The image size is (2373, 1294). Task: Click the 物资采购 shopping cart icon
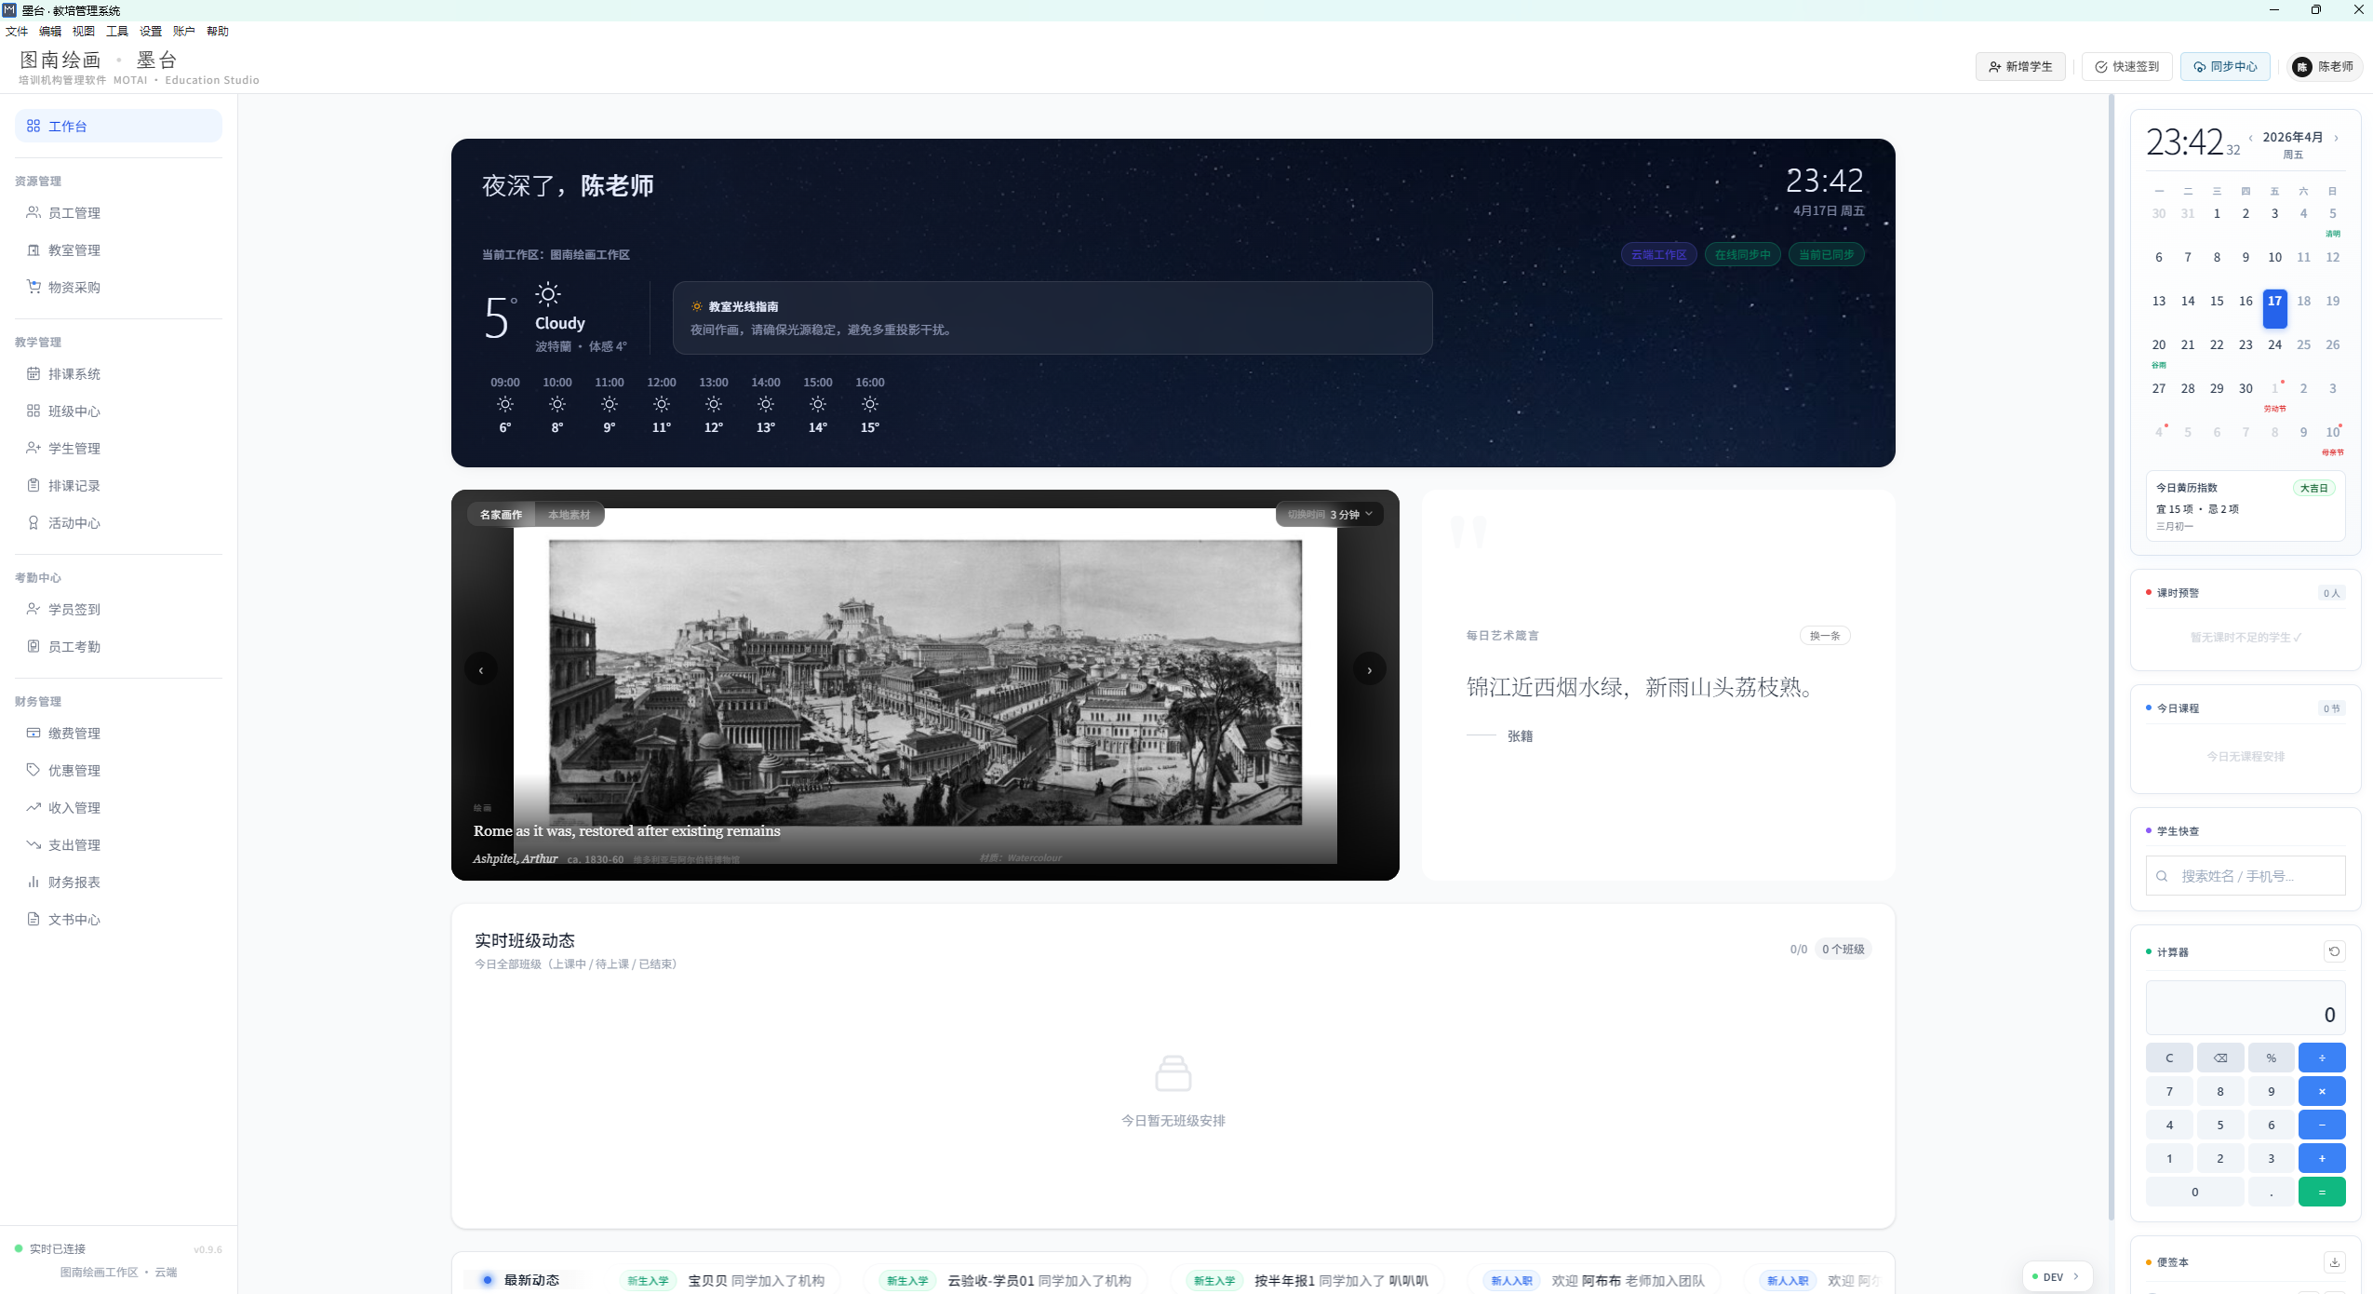tap(34, 287)
